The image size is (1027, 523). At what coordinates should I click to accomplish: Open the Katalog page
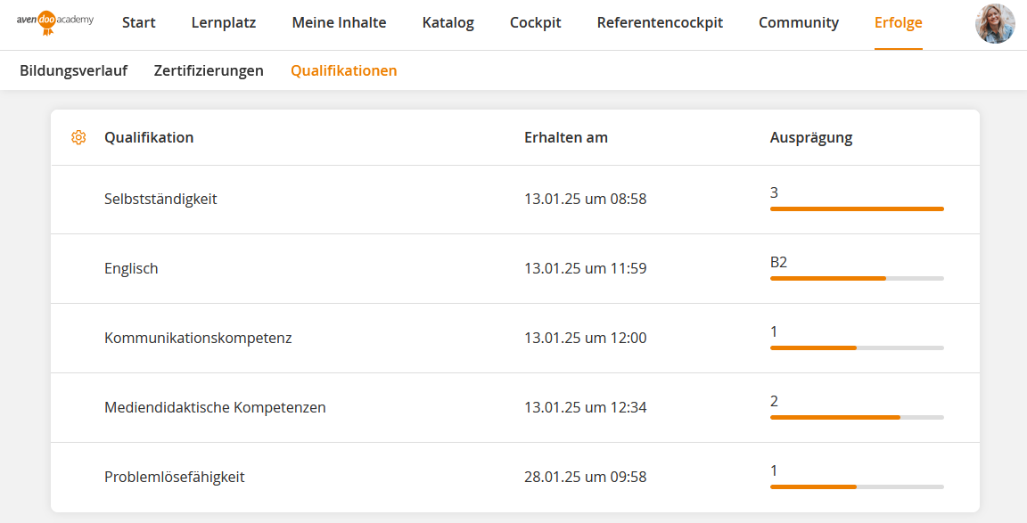[448, 23]
